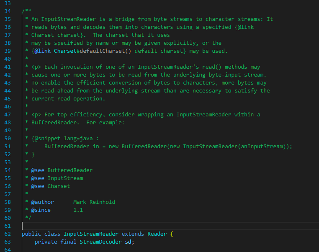Image resolution: width=319 pixels, height=252 pixels.
Task: Click the Reader superclass after extends
Action: (157, 234)
